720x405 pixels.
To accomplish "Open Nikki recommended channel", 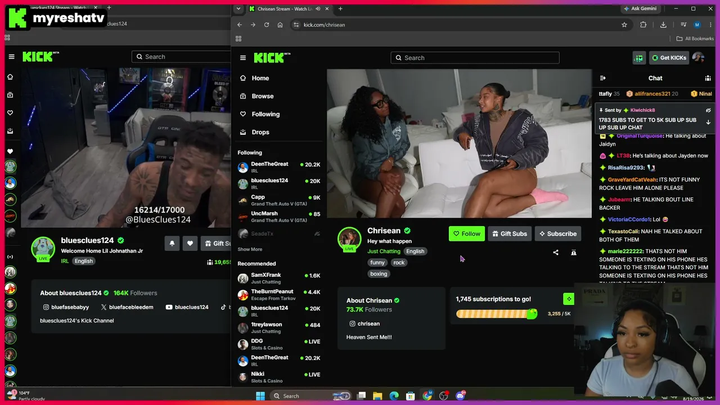I will coord(279,377).
